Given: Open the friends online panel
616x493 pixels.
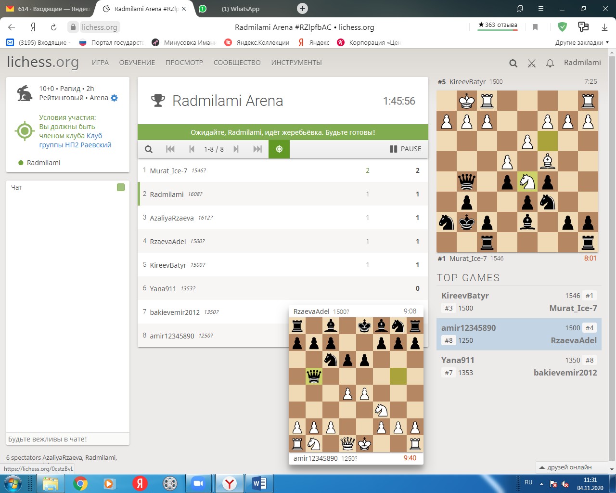Looking at the screenshot, I should [565, 467].
